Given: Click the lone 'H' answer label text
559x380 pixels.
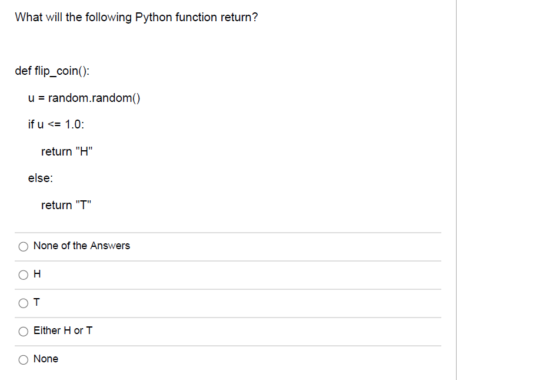Looking at the screenshot, I should click(37, 274).
